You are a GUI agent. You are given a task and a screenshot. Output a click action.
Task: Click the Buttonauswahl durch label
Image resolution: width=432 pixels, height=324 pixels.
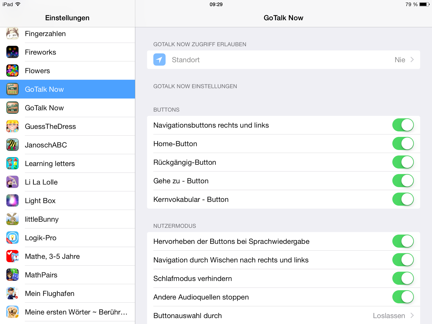[188, 316]
